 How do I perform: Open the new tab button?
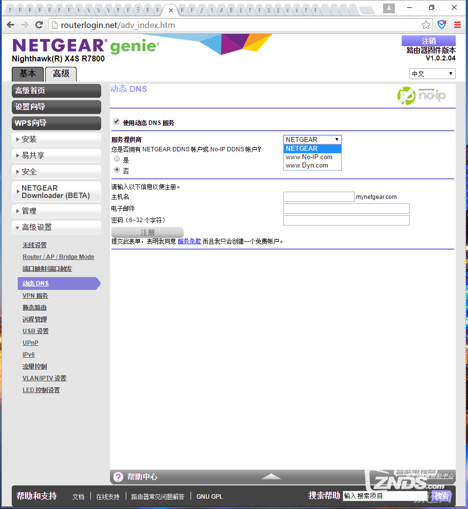(367, 11)
